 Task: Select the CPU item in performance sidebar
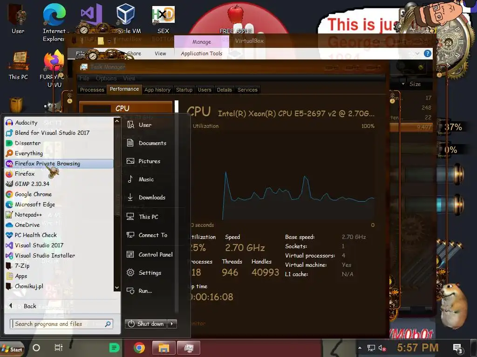[126, 108]
